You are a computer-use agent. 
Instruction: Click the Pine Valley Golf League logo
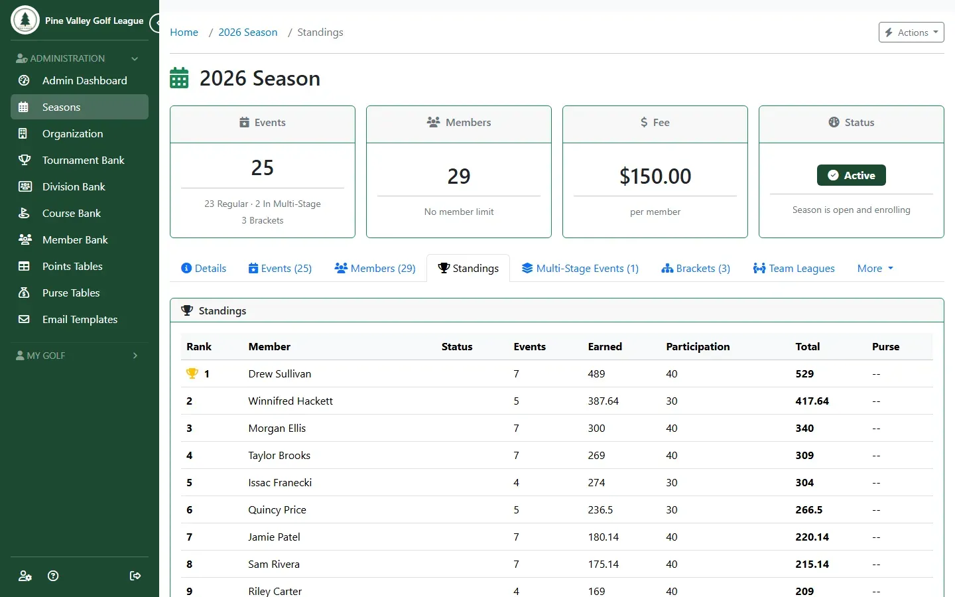[25, 21]
